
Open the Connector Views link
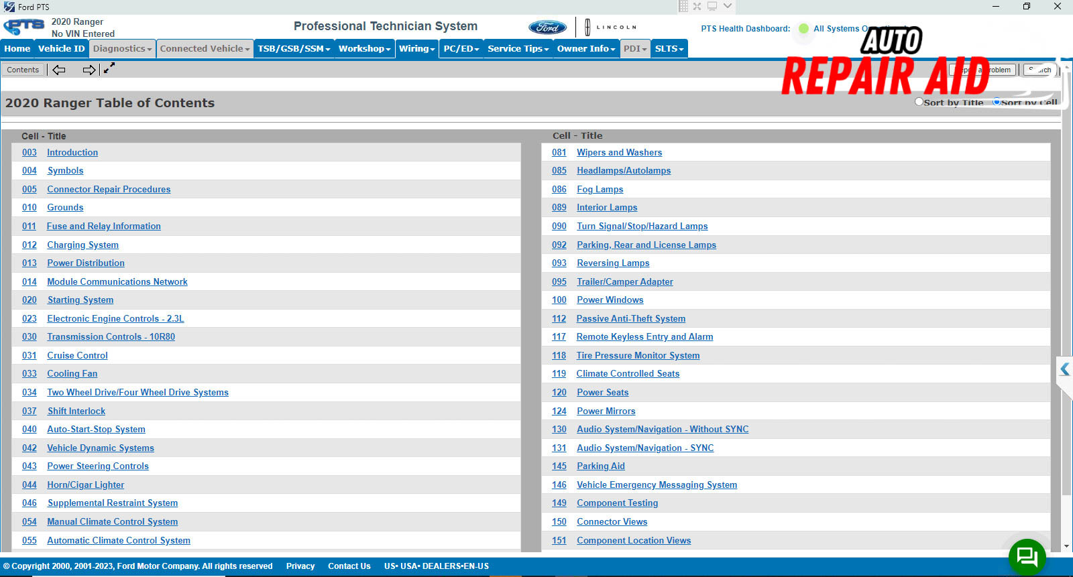tap(612, 522)
